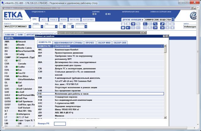
Task: Open the ИДЕНТИФИКАТОР СТРАНЫ tab
Action: point(68,43)
